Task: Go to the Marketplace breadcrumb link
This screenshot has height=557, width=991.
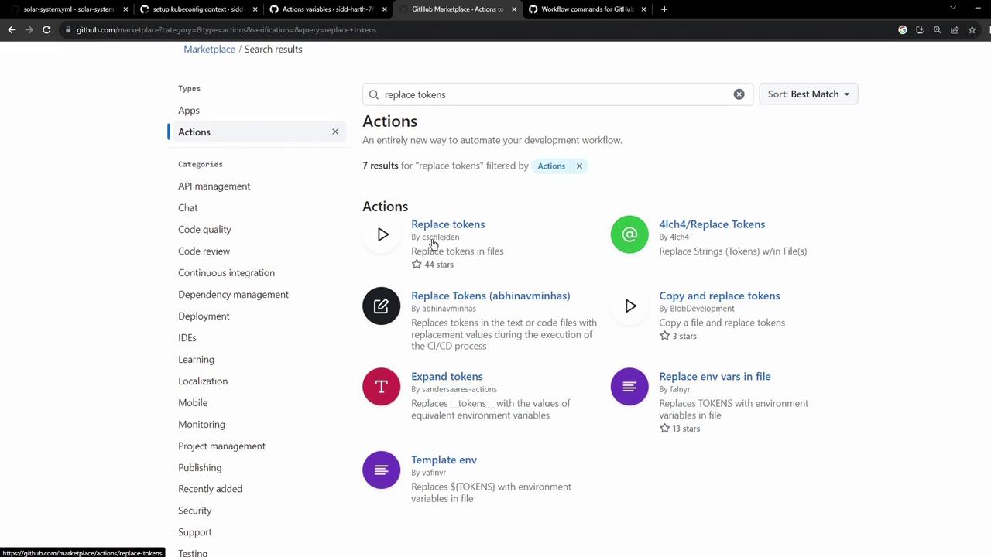Action: pyautogui.click(x=209, y=49)
